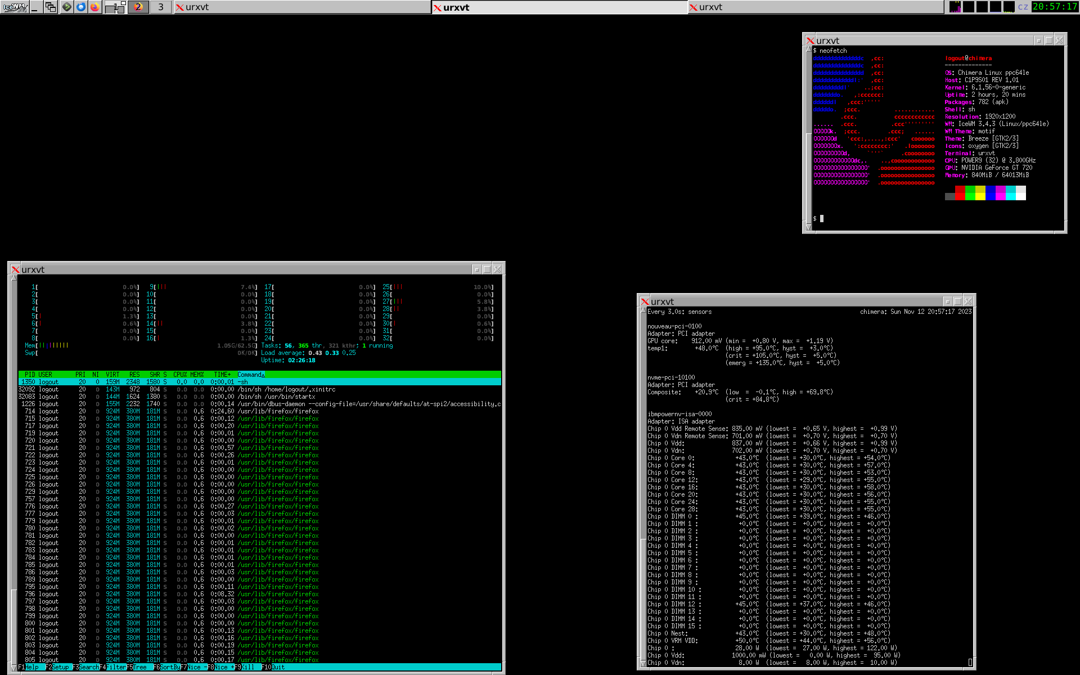Open window menu of sensors urxvt
Screen dimensions: 1080x675
click(645, 301)
